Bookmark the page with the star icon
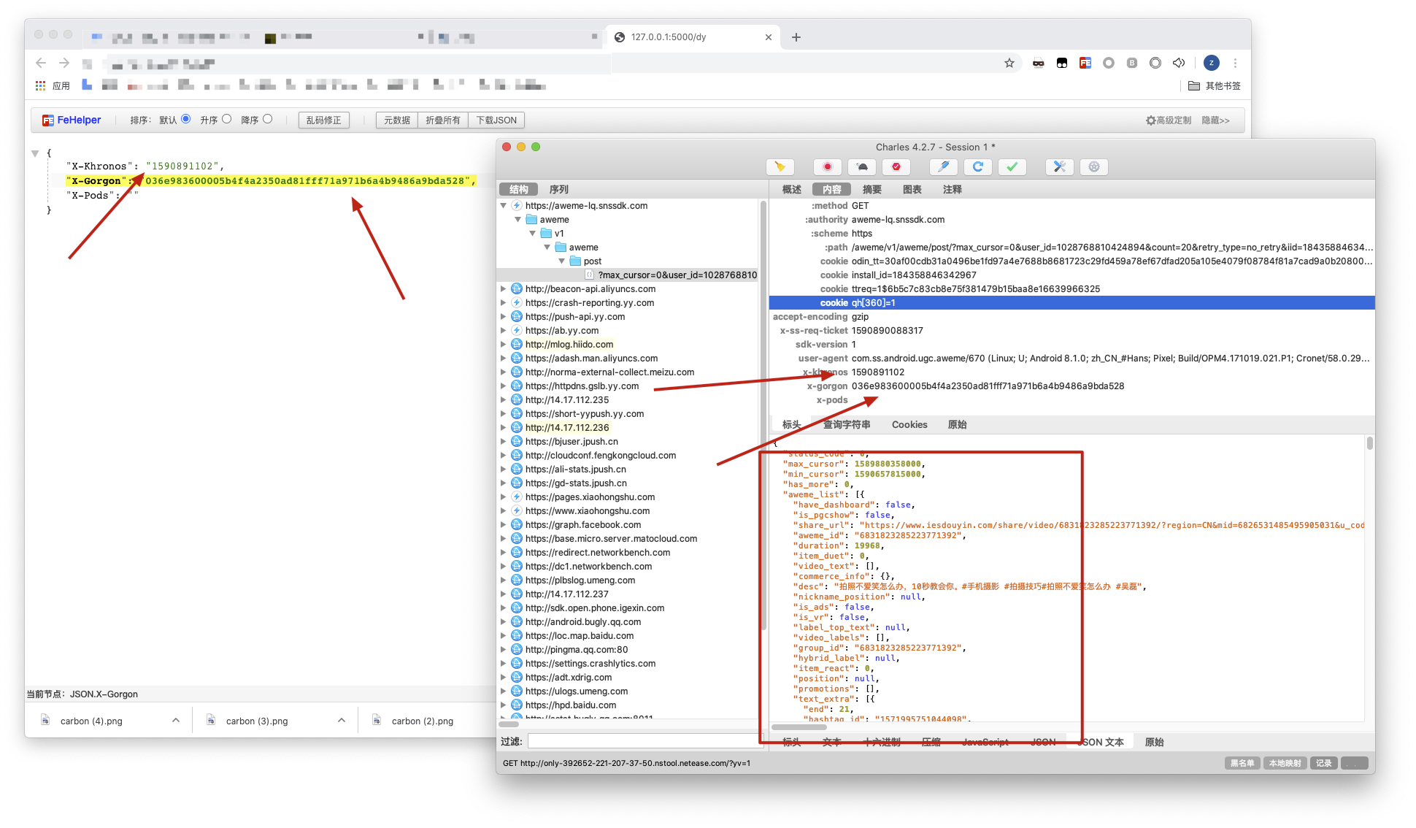Viewport: 1416px width, 828px height. coord(1009,63)
